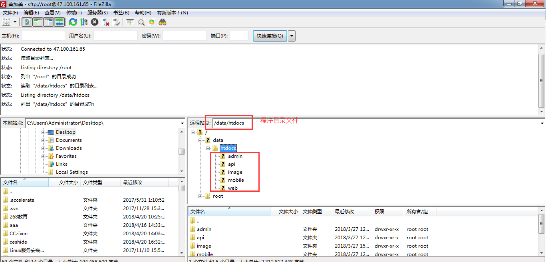Expand the Downloads node in local tree
Screen dimensions: 546x262
[43, 148]
